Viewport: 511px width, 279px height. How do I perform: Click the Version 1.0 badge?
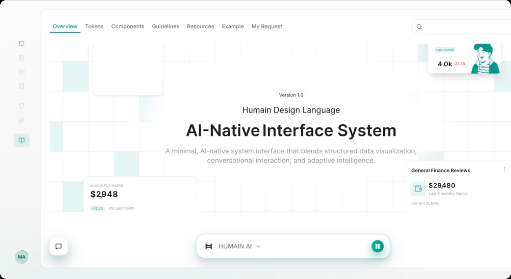click(291, 95)
